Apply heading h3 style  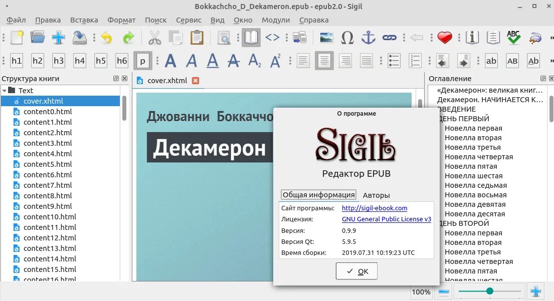point(59,61)
